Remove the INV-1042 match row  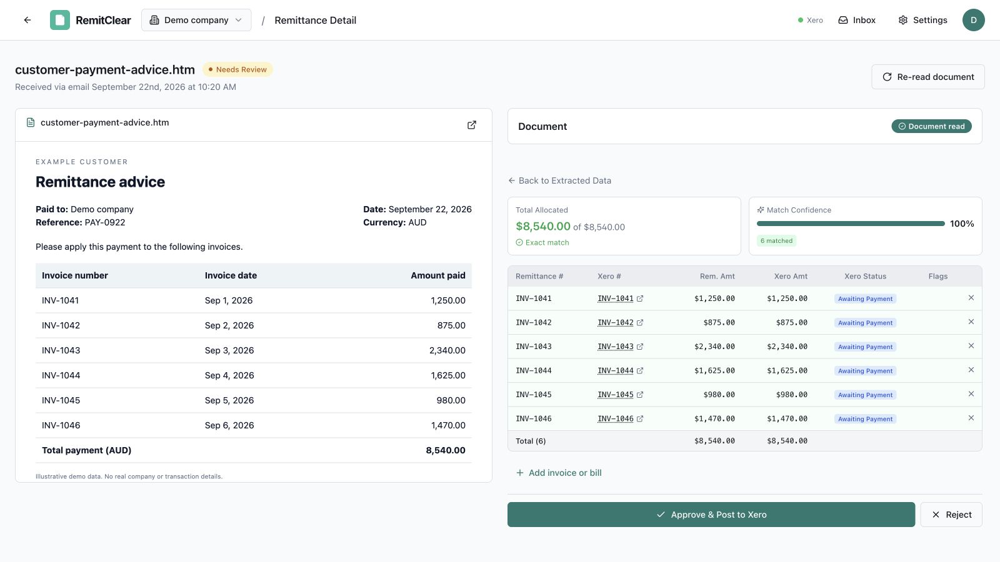971,322
